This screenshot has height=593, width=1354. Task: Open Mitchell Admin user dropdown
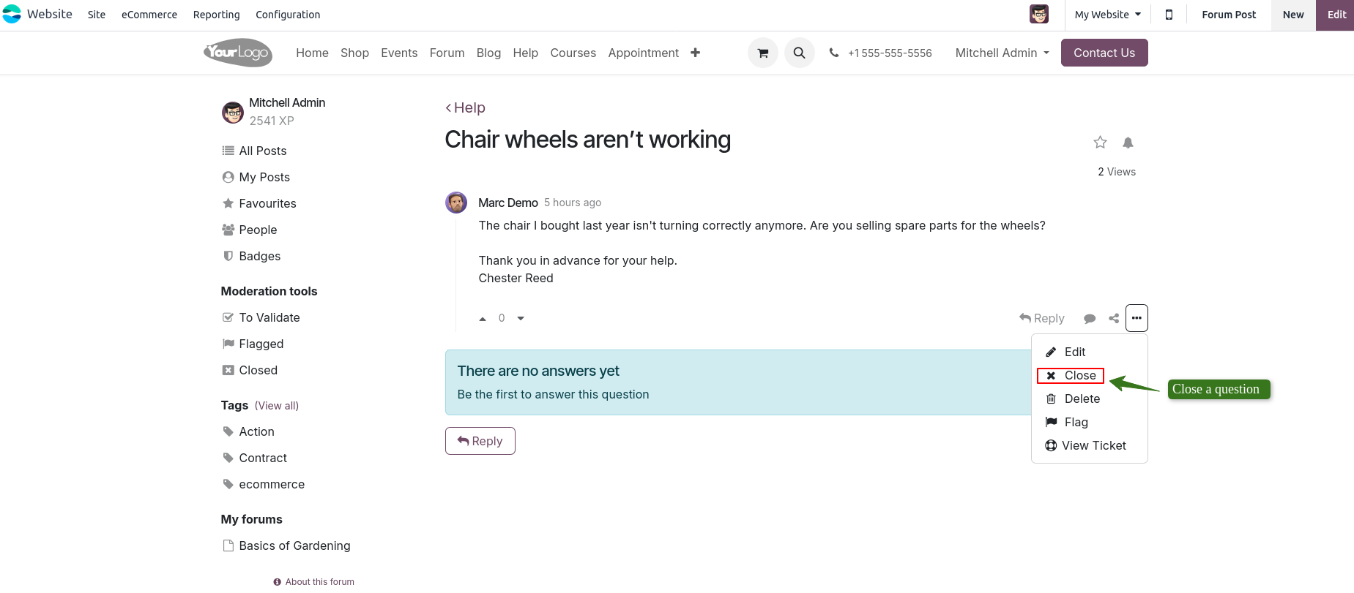pos(1002,53)
